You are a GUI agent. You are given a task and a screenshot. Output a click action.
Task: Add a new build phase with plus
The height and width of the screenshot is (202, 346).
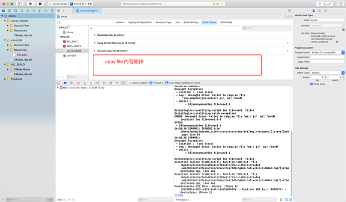[x=91, y=28]
